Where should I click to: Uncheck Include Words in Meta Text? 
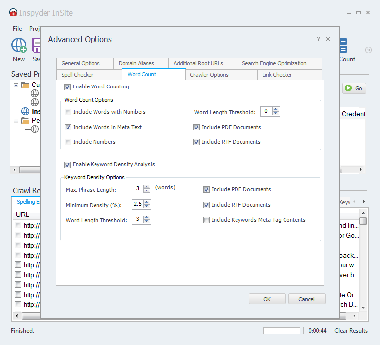(x=68, y=127)
